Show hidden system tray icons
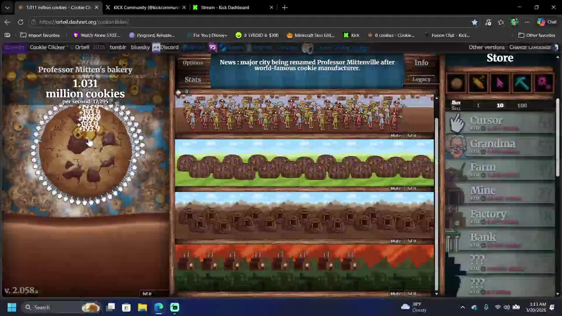The width and height of the screenshot is (562, 316). click(x=462, y=307)
